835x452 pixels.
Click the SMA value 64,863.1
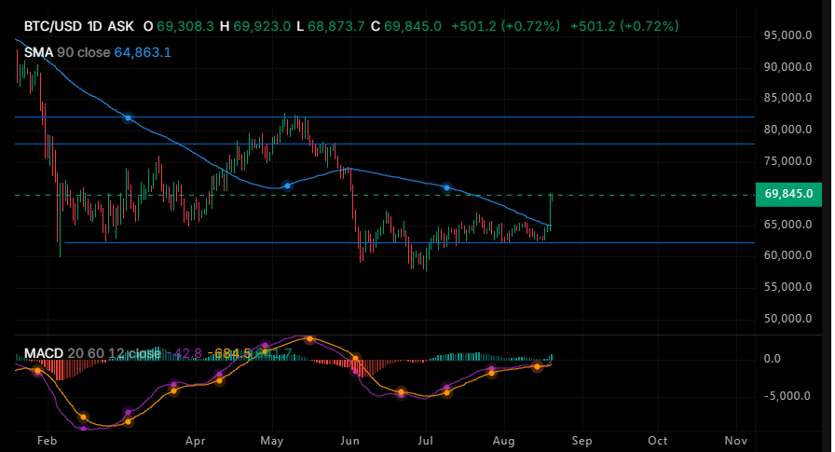(143, 52)
